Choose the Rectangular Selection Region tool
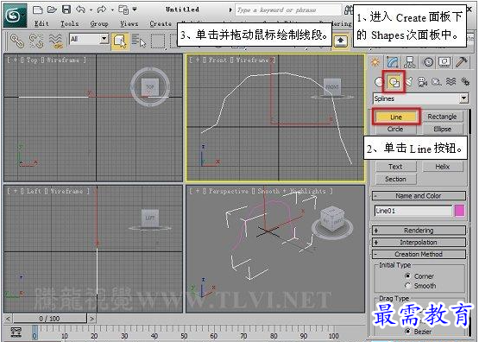 pyautogui.click(x=158, y=41)
